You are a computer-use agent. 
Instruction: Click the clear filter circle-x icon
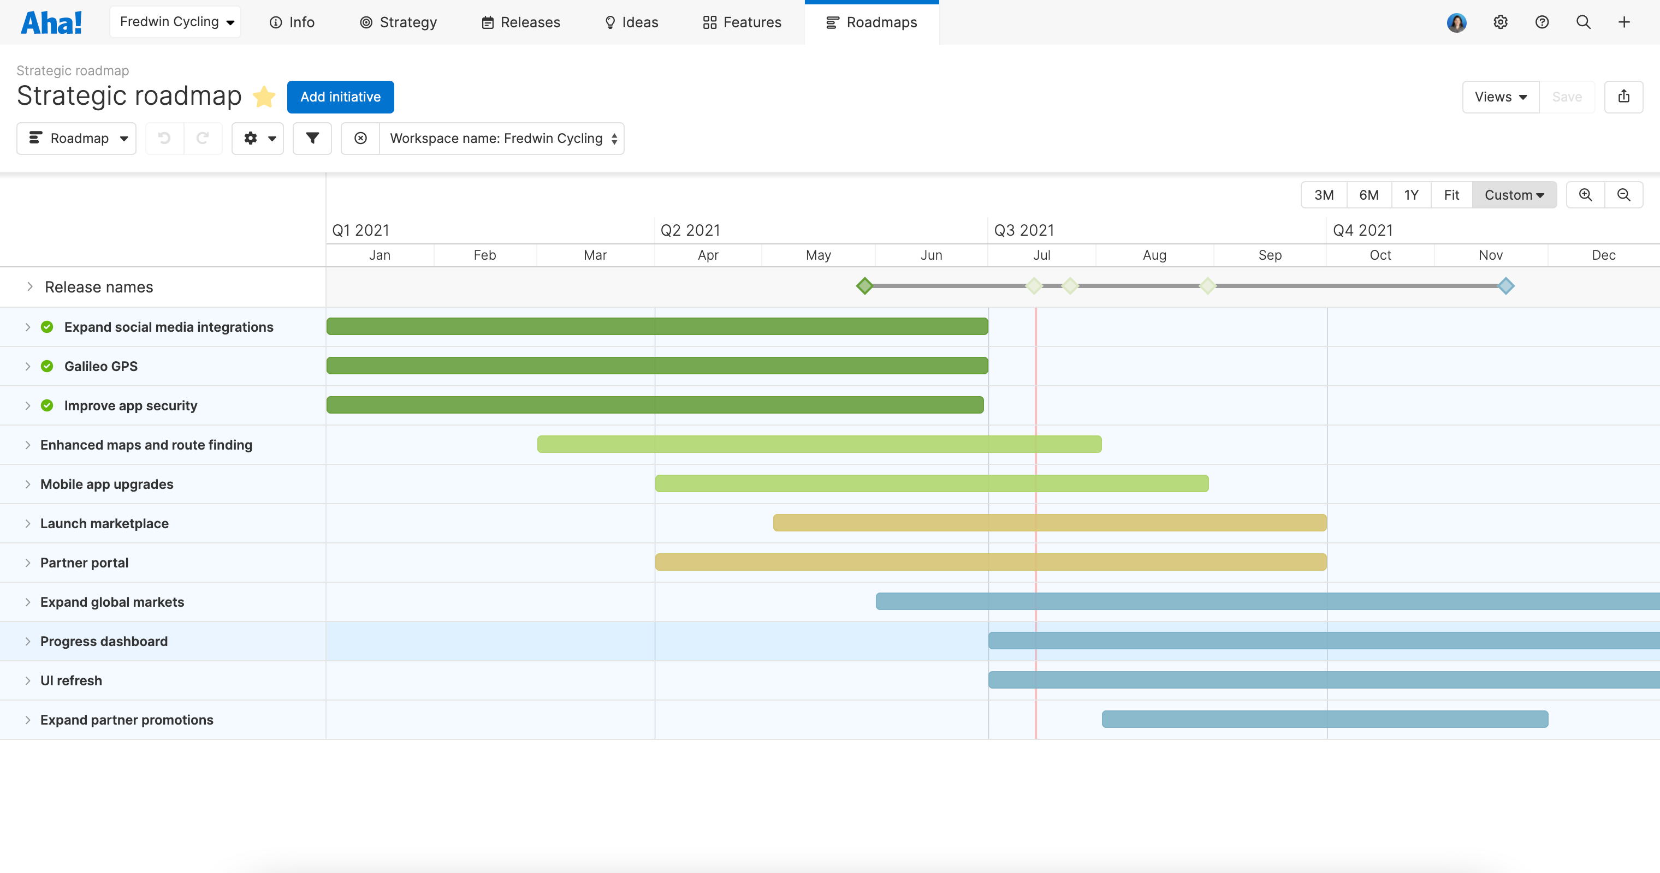click(x=360, y=138)
